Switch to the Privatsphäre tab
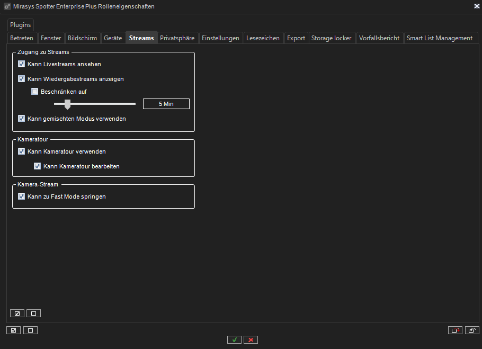482x349 pixels. pos(177,38)
